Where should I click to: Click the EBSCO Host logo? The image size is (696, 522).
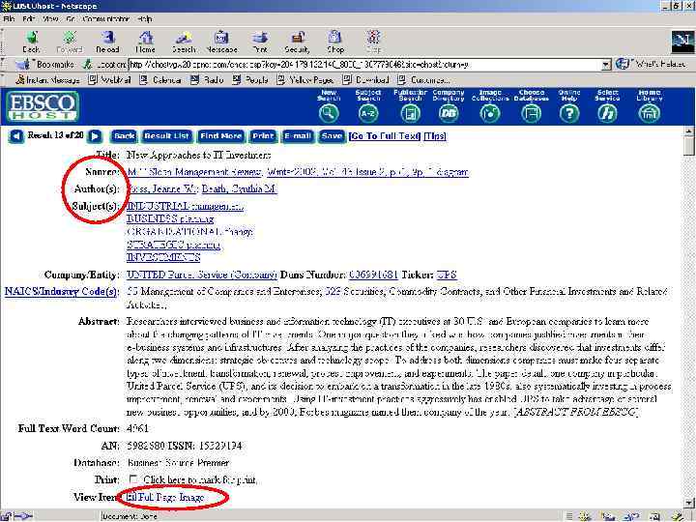pos(43,106)
